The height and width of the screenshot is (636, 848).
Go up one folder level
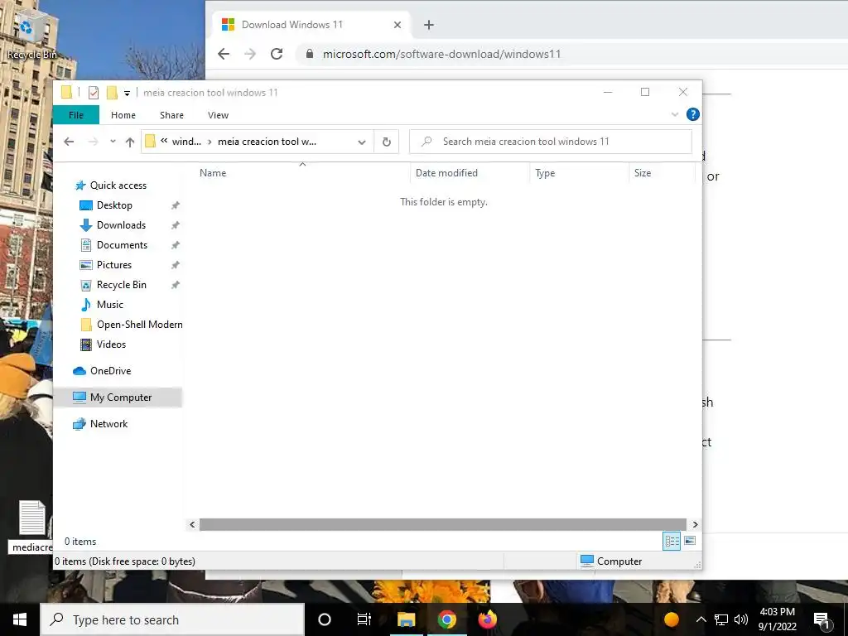coord(130,142)
